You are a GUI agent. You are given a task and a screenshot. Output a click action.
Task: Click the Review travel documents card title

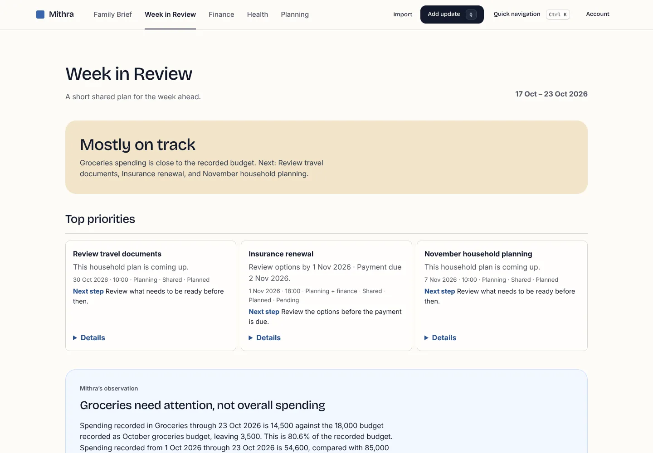coord(117,254)
